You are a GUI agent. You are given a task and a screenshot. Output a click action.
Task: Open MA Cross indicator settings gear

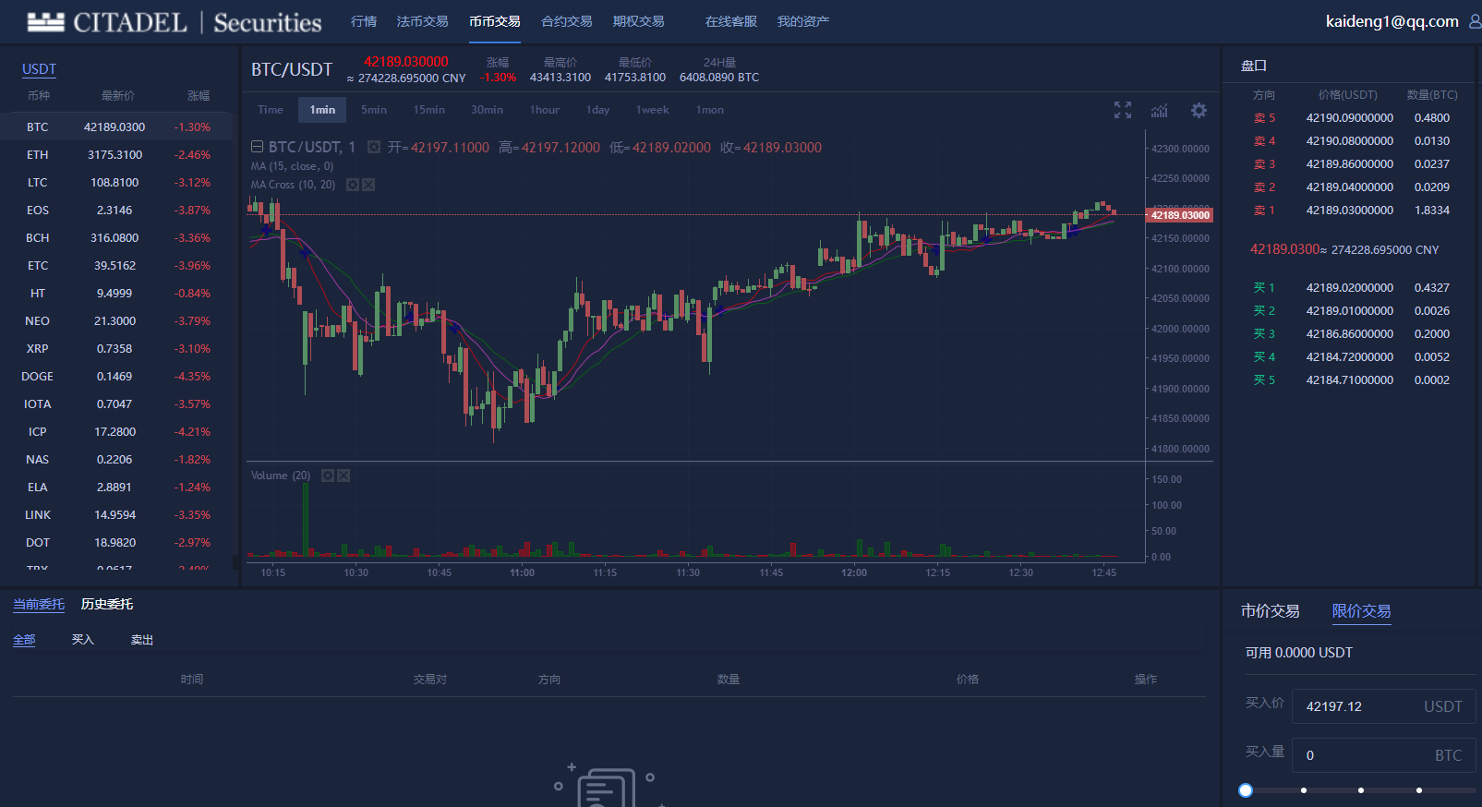pos(352,185)
